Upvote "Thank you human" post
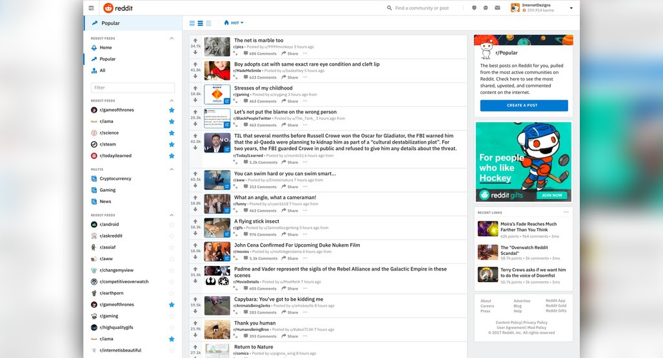Image resolution: width=663 pixels, height=358 pixels. 195,323
